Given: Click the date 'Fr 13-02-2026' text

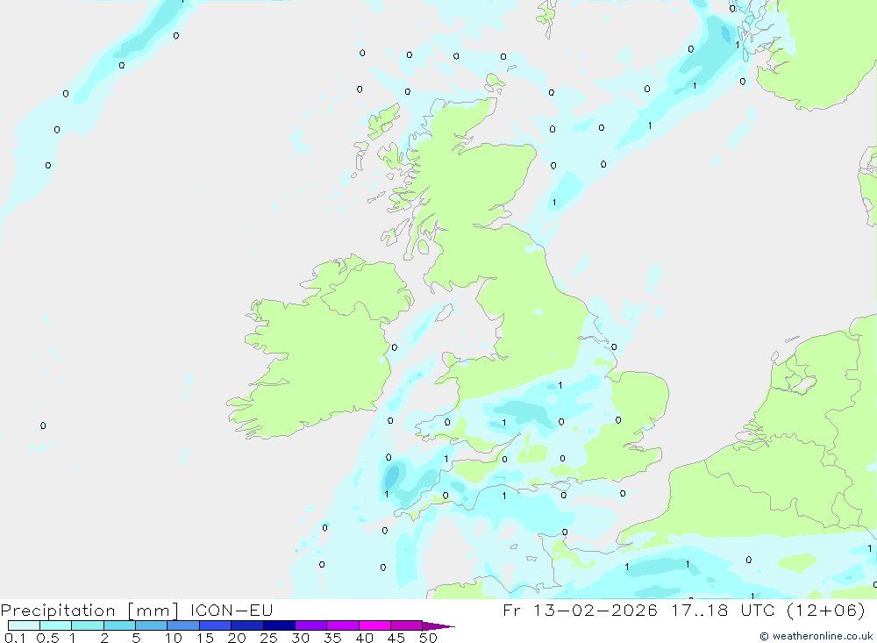Looking at the screenshot, I should pos(580,610).
